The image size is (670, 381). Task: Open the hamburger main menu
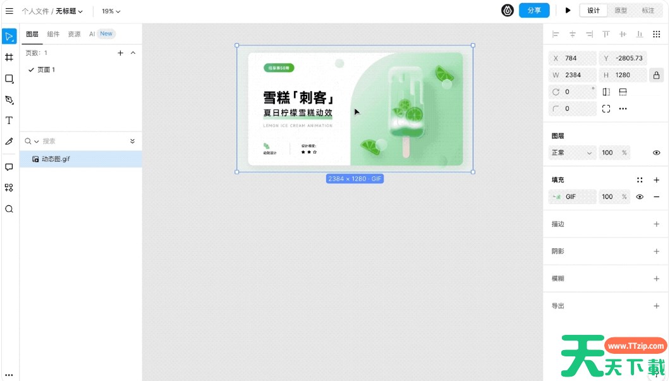9,11
